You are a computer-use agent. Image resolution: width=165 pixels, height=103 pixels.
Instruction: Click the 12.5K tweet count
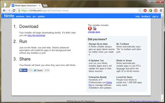pos(47,70)
